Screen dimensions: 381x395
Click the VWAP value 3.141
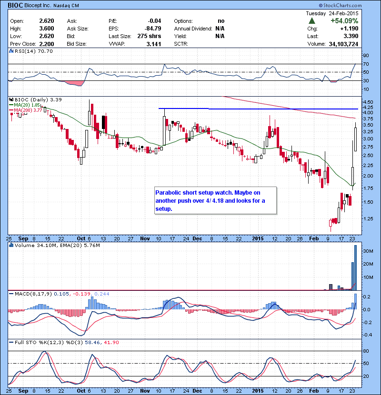coord(154,44)
